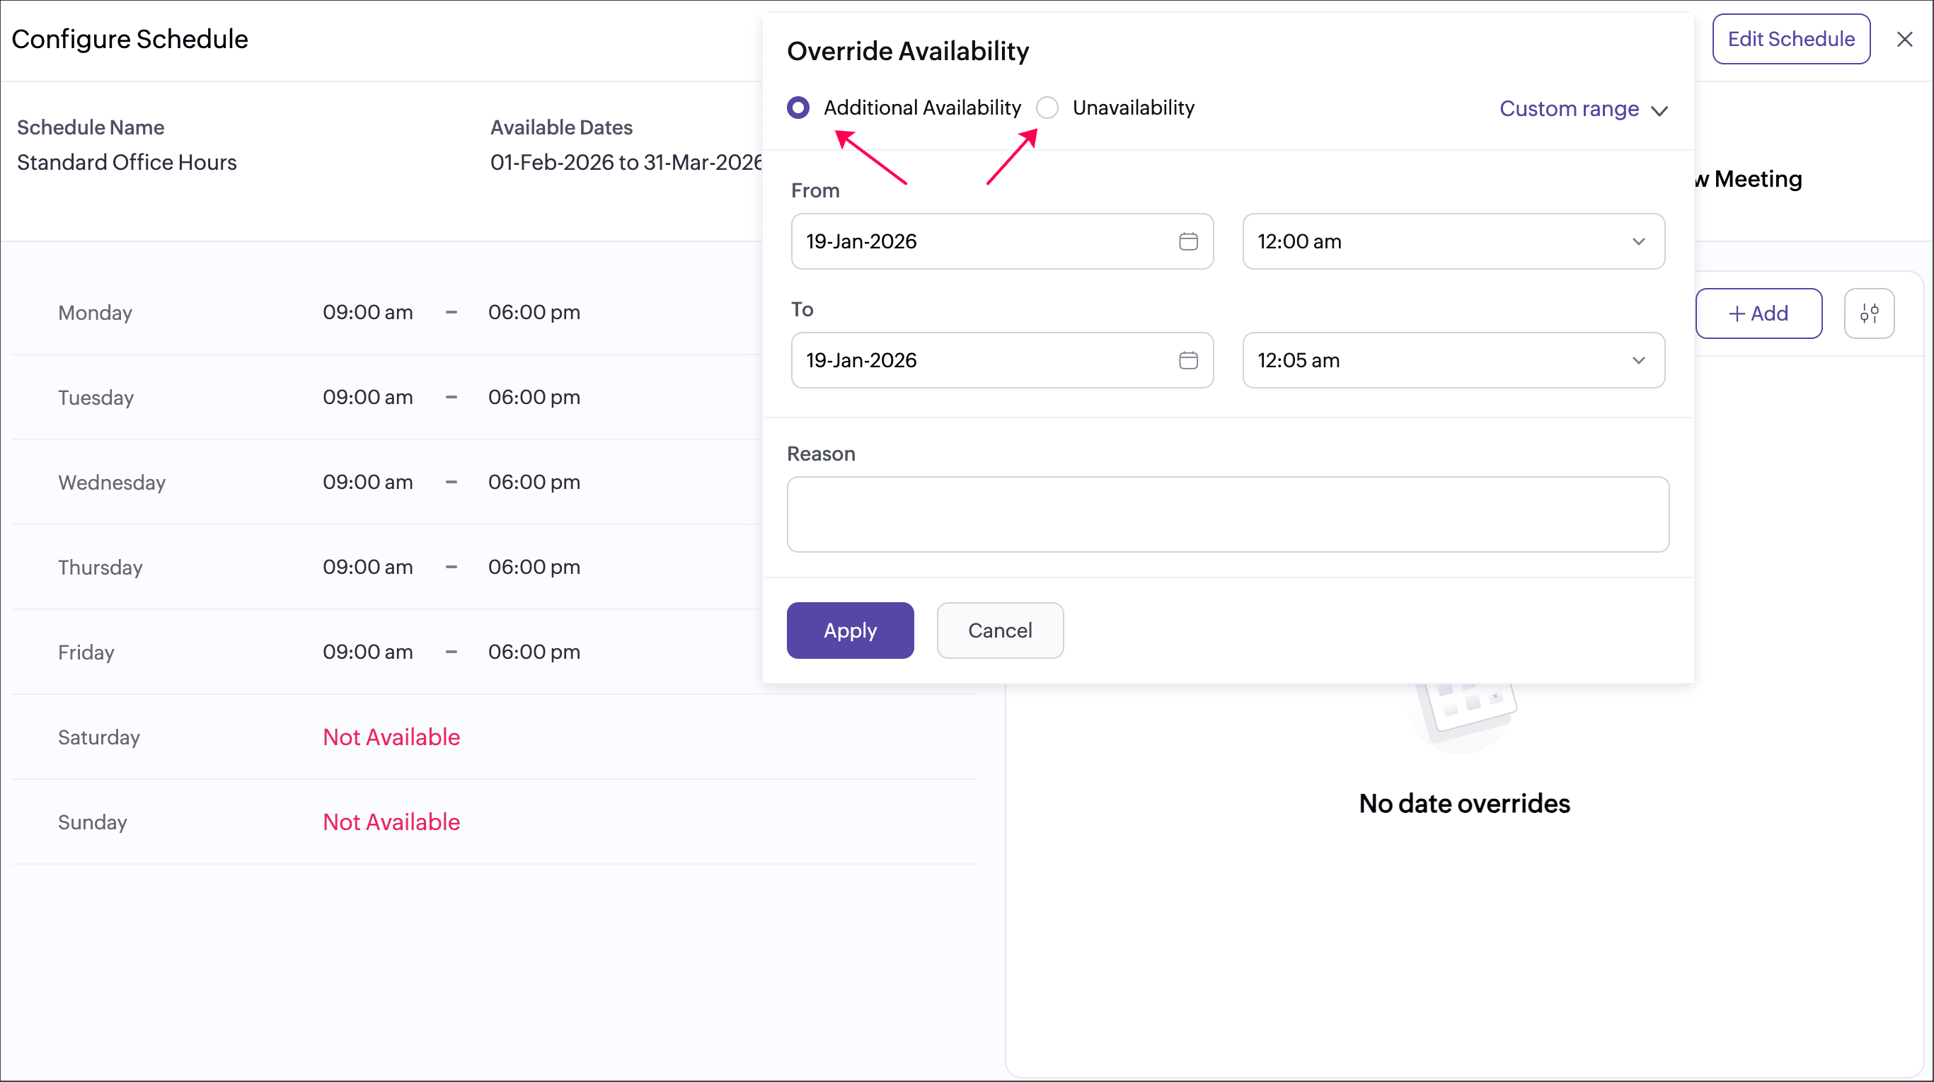Screen dimensions: 1934x1082
Task: Click Sunday's Not Available label
Action: pyautogui.click(x=391, y=822)
